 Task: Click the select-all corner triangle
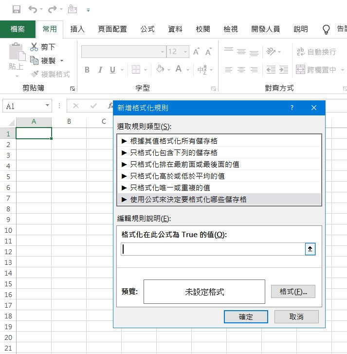(11, 123)
